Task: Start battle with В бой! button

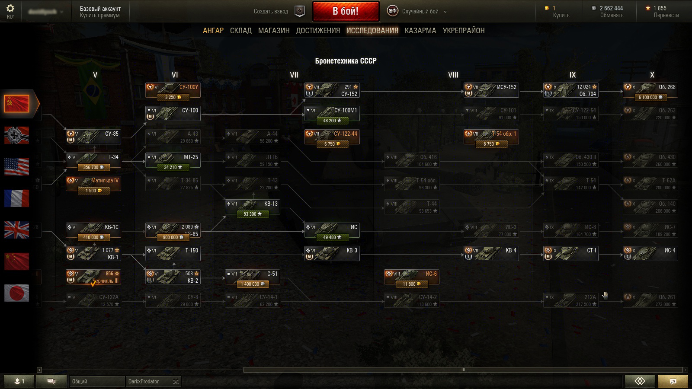Action: (x=346, y=11)
